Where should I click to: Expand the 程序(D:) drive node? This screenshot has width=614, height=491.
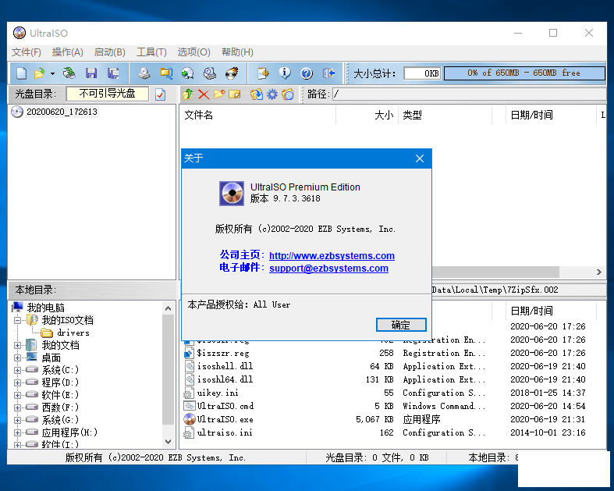click(x=17, y=382)
